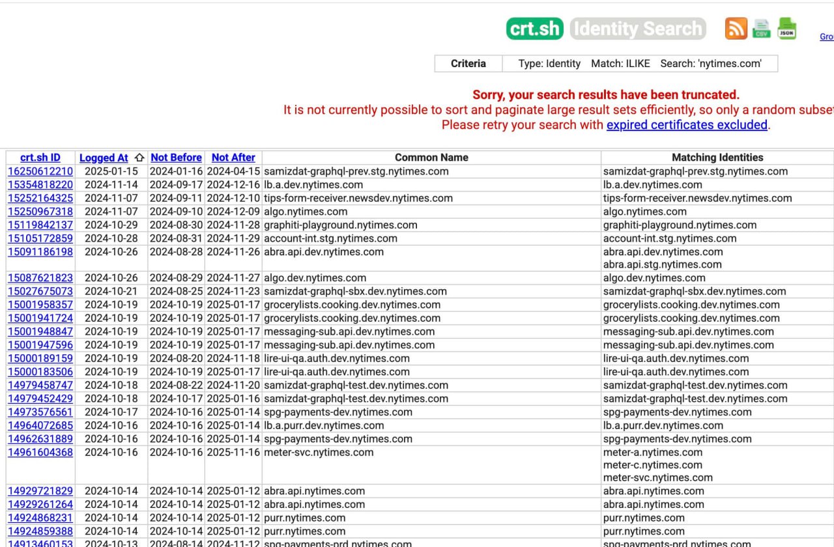Click the Common Name column header
Image resolution: width=834 pixels, height=547 pixels.
[x=431, y=158]
